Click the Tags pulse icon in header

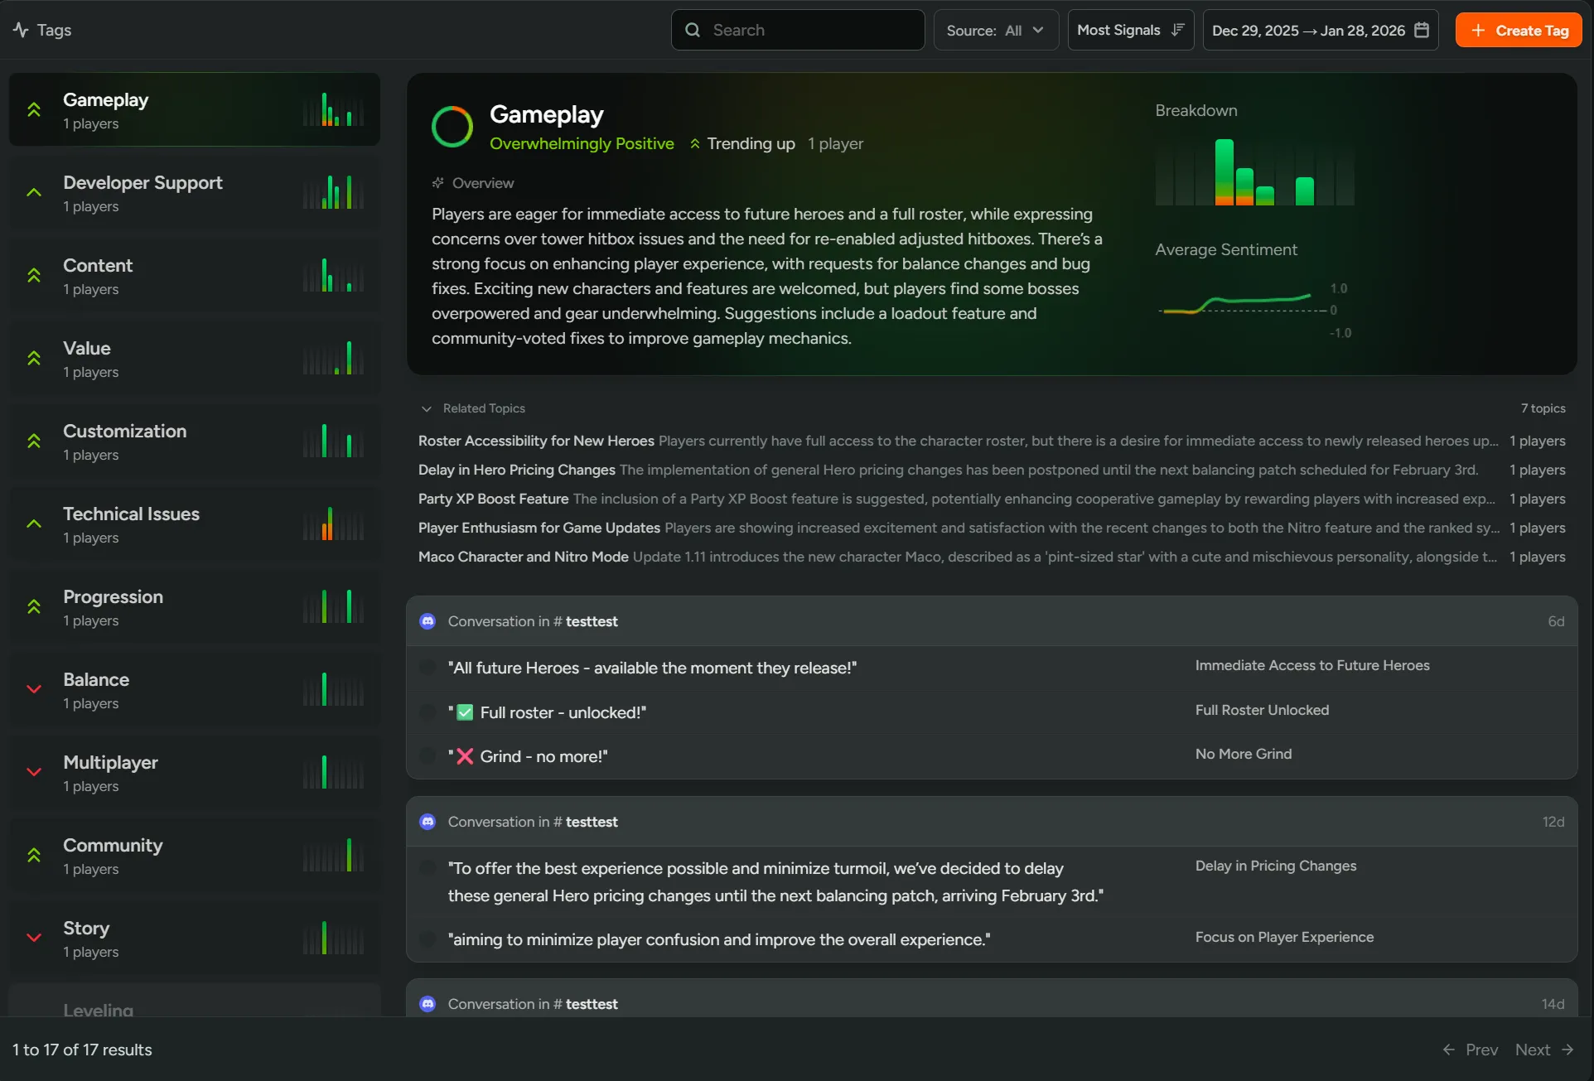click(21, 30)
